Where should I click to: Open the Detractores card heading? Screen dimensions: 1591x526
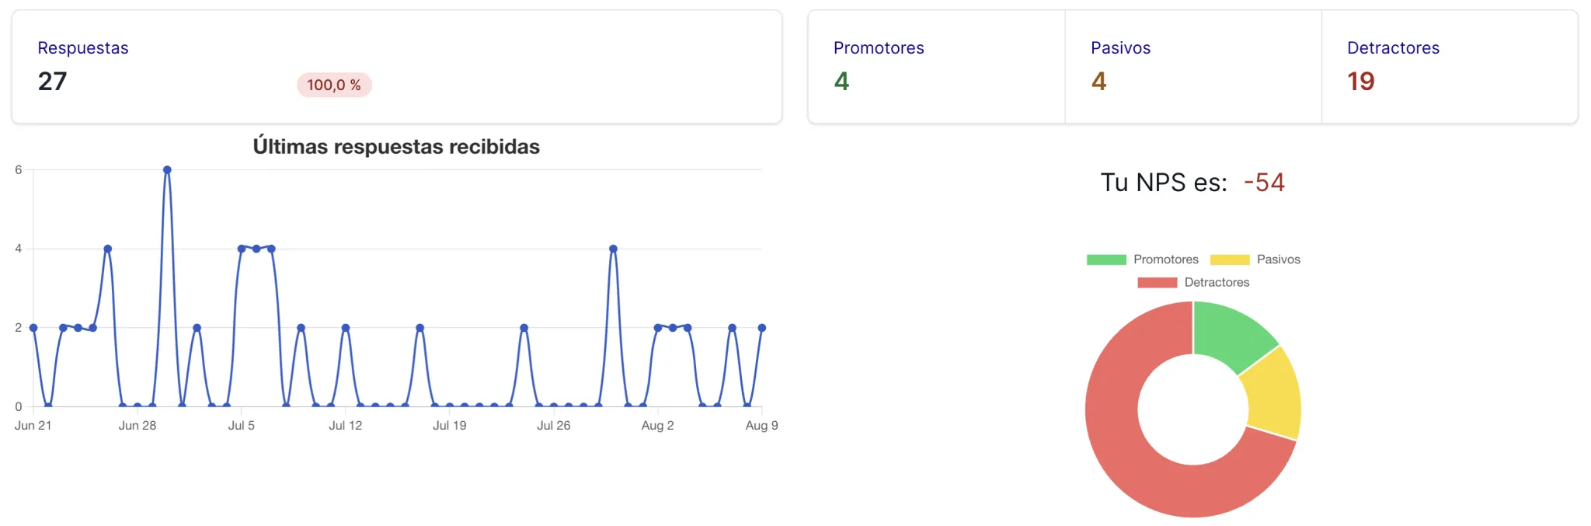pos(1393,48)
